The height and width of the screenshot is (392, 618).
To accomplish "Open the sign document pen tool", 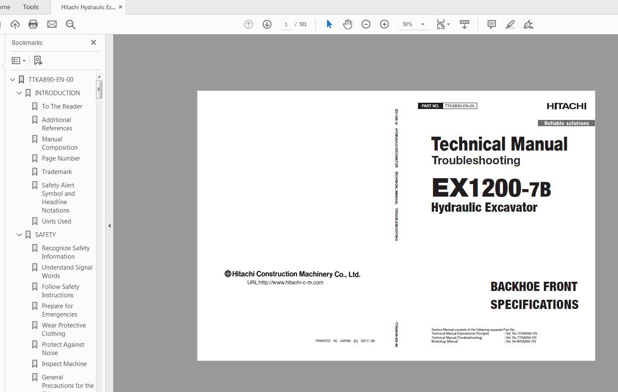I will pyautogui.click(x=529, y=24).
